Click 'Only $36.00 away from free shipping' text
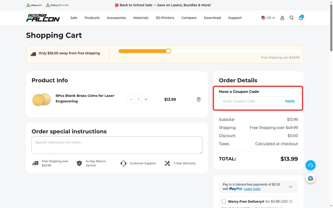This screenshot has width=333, height=208. (x=69, y=53)
